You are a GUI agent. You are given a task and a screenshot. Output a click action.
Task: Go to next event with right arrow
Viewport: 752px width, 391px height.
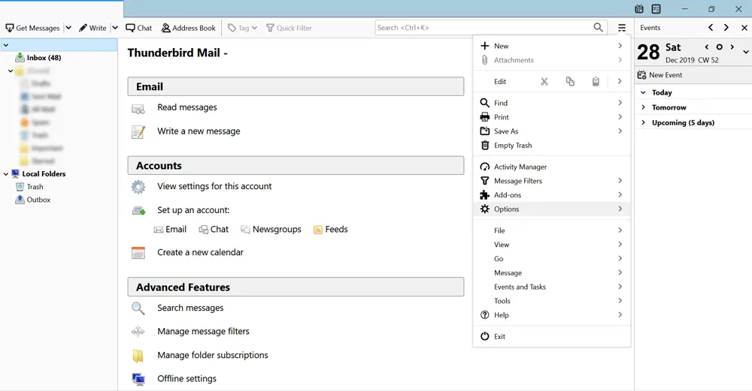(726, 28)
